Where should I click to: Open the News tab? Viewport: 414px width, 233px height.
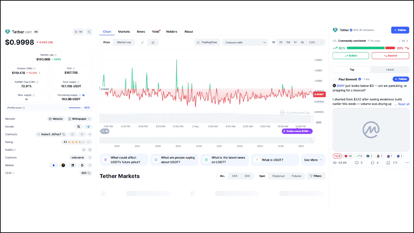click(x=141, y=32)
